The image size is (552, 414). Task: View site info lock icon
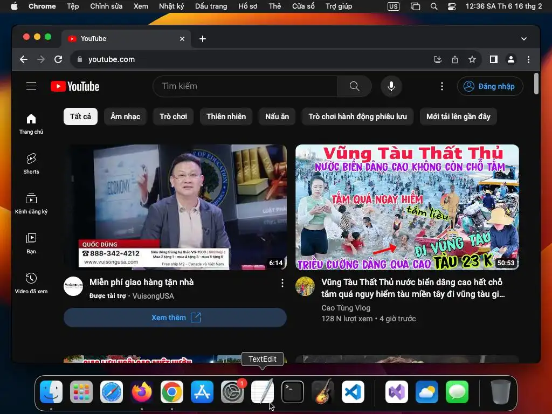[80, 59]
